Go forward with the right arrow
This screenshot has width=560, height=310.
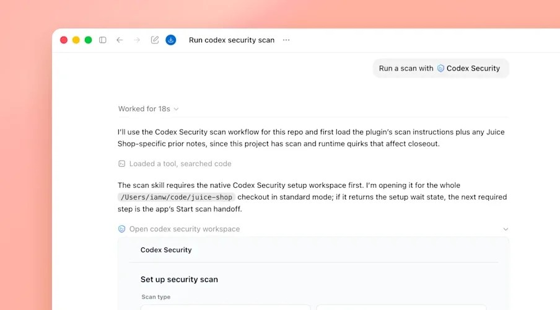point(137,40)
